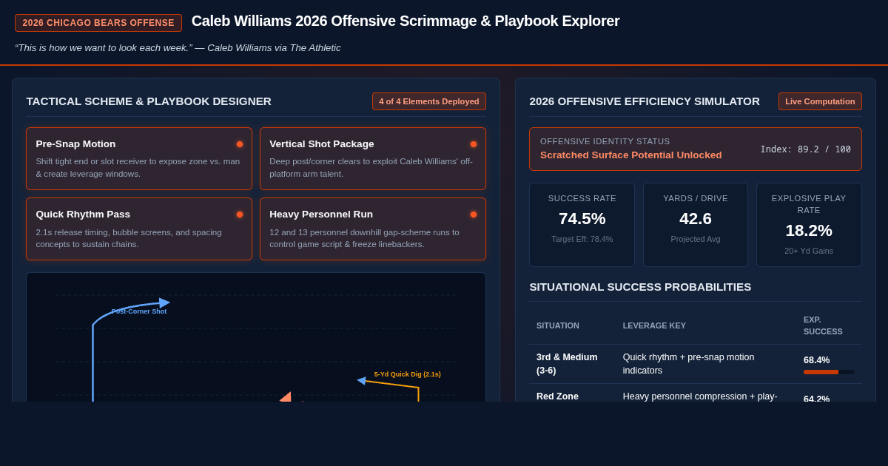Toggle the Heavy Personnel Run card
The image size is (888, 466).
373,229
